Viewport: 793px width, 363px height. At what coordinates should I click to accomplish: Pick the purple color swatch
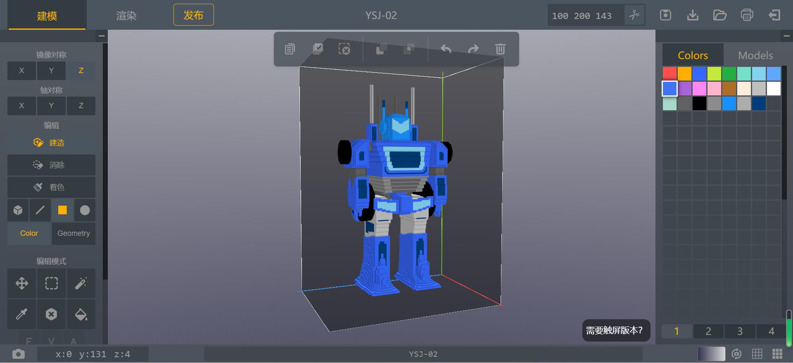click(684, 88)
